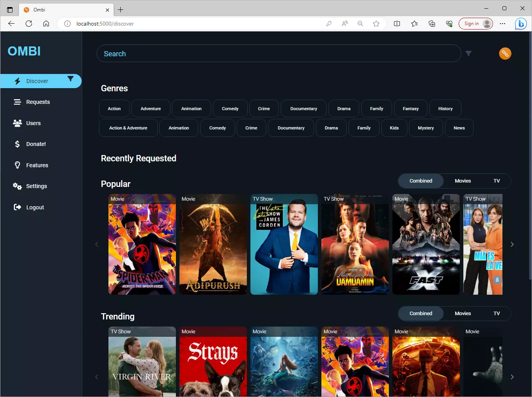
Task: Open the Strays movie poster
Action: coord(213,362)
